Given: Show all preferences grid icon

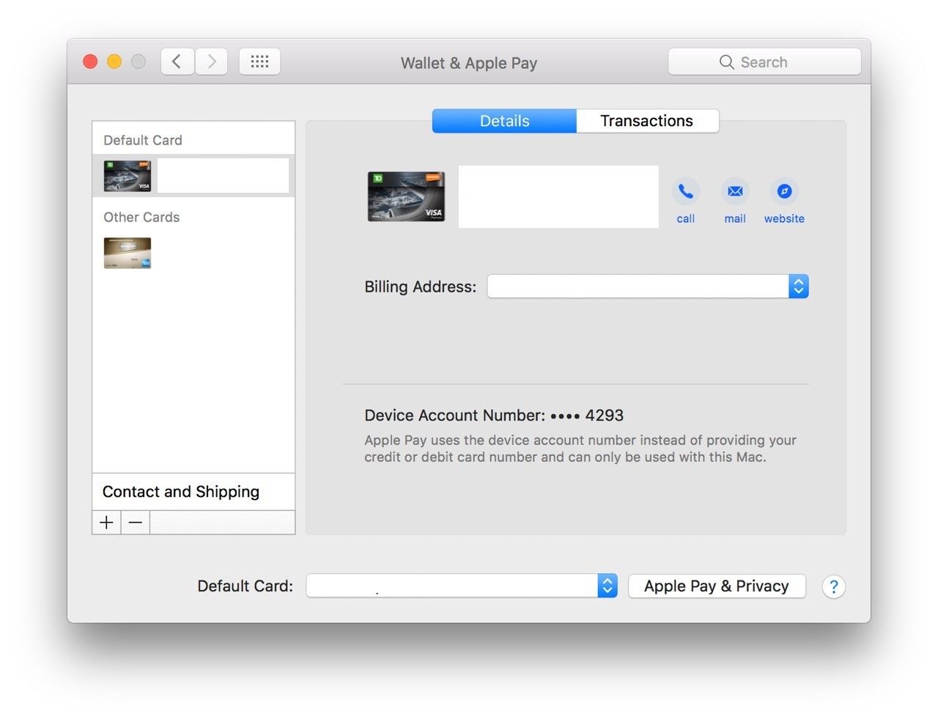Looking at the screenshot, I should point(259,62).
